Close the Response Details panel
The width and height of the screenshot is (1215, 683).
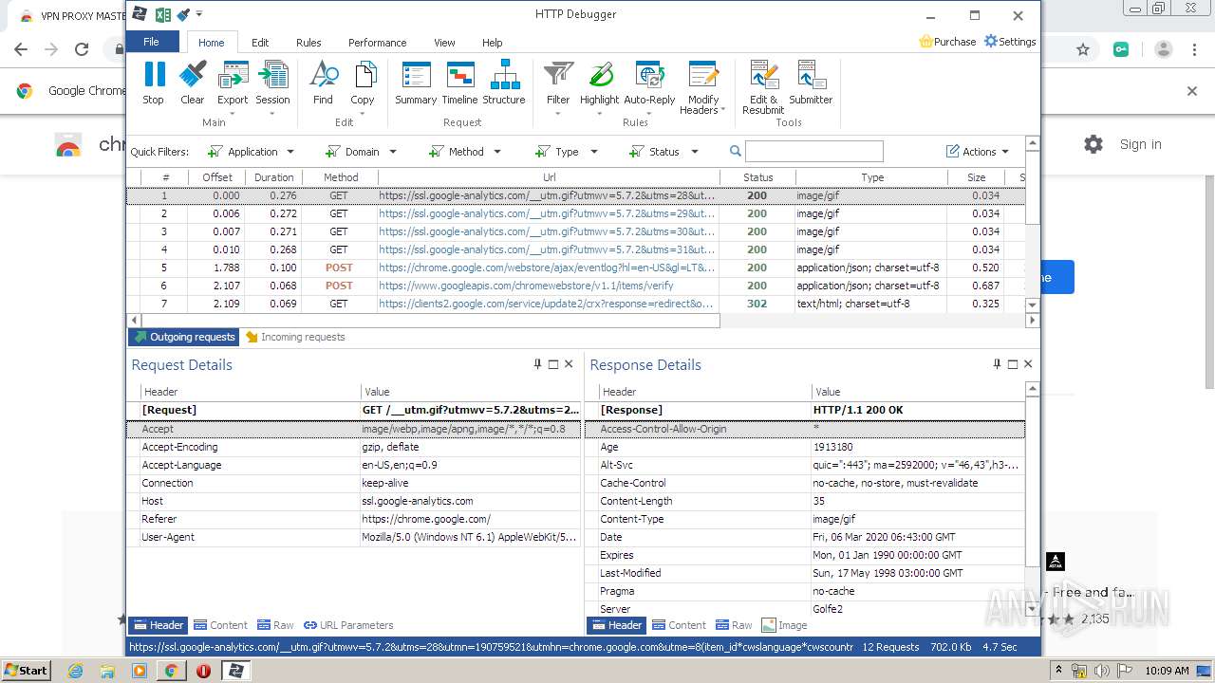point(1028,364)
